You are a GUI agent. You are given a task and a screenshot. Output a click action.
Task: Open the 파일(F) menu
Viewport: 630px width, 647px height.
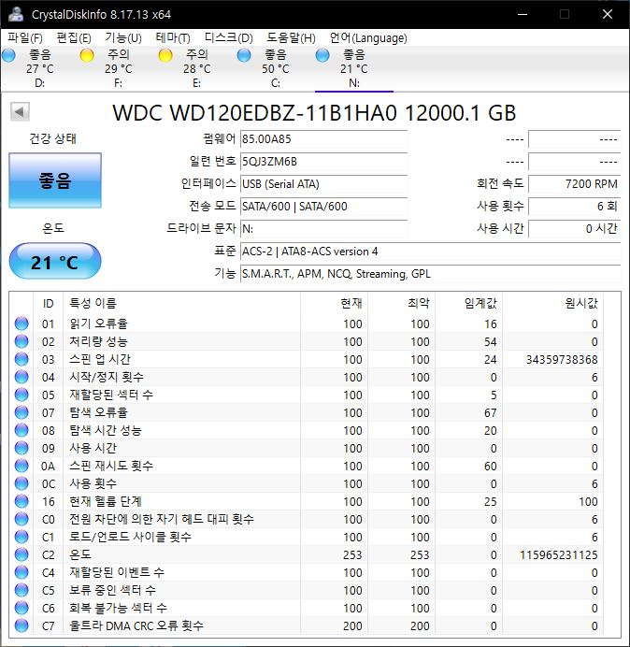pyautogui.click(x=24, y=38)
